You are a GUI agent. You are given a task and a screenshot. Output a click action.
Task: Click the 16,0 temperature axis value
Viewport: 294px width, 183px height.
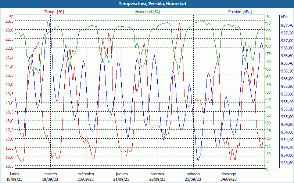10,157
